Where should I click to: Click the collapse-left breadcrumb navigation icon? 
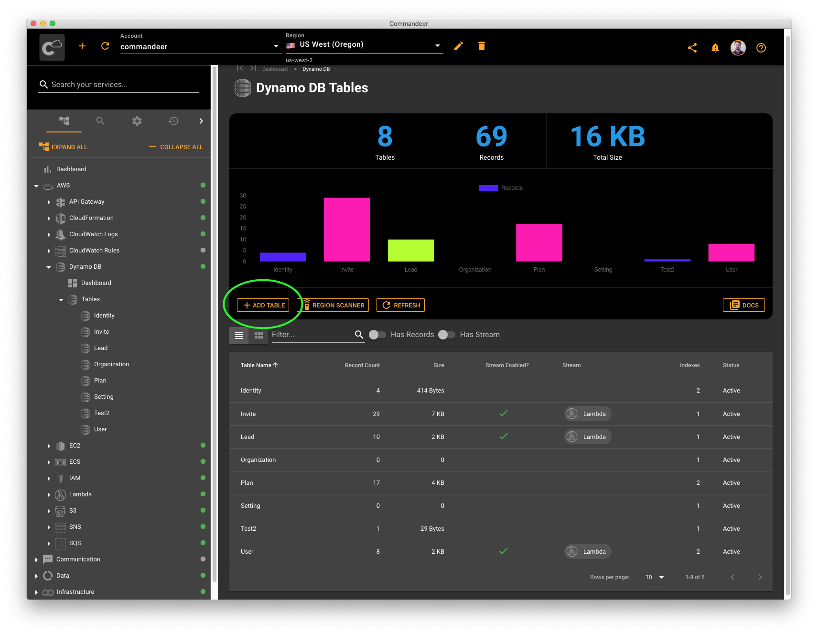(x=240, y=68)
